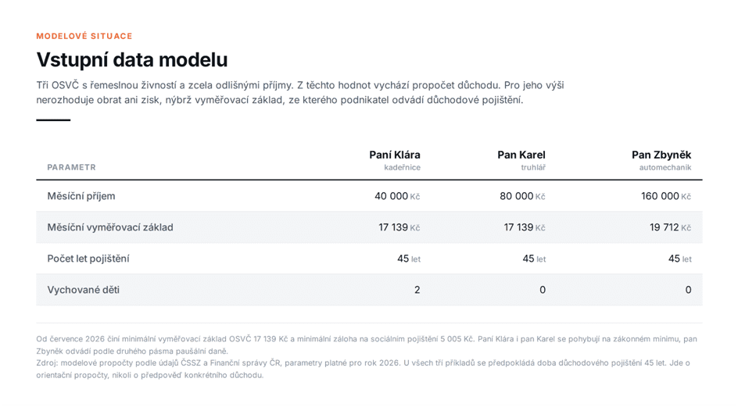
Task: Click the 'Měsíční vyměřovací základ' row label
Action: 110,227
